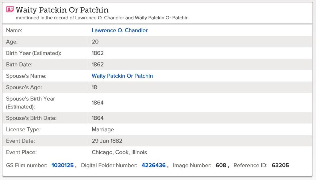
Task: Select the Birth Date row value 1862
Action: click(x=98, y=65)
